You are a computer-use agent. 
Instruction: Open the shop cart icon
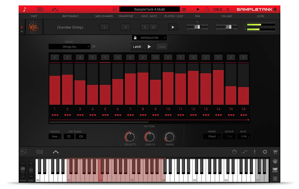pos(275,152)
